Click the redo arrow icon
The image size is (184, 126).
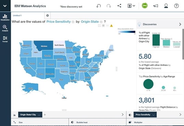pyautogui.click(x=109, y=6)
